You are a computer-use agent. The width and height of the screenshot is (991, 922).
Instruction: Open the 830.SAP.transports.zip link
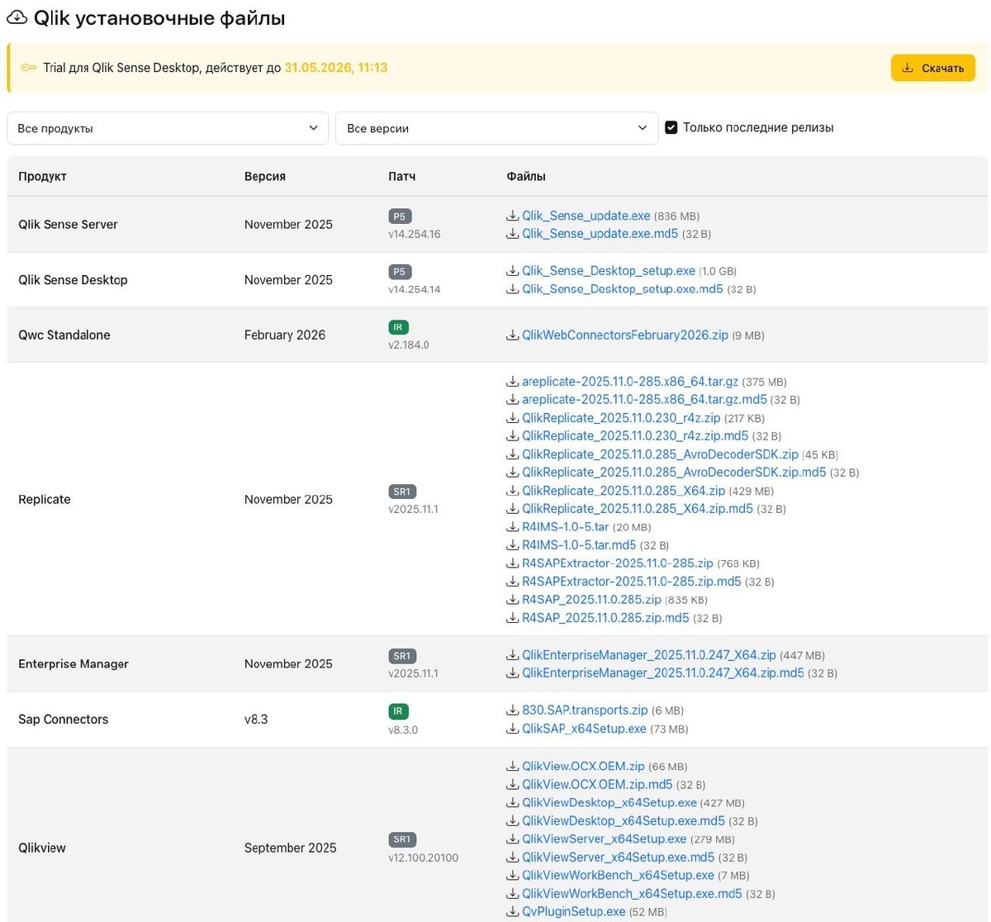point(585,711)
